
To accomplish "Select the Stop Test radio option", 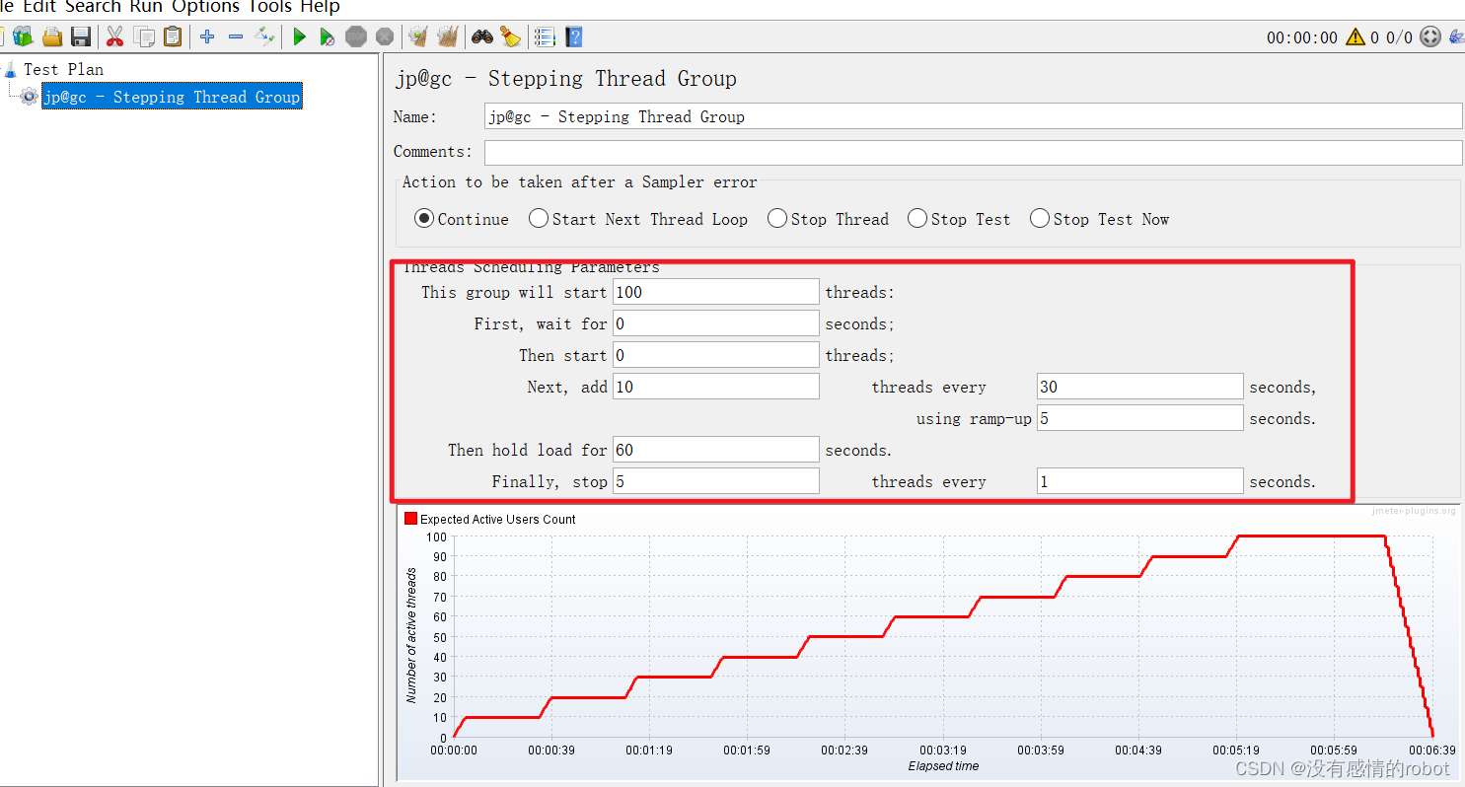I will point(917,219).
